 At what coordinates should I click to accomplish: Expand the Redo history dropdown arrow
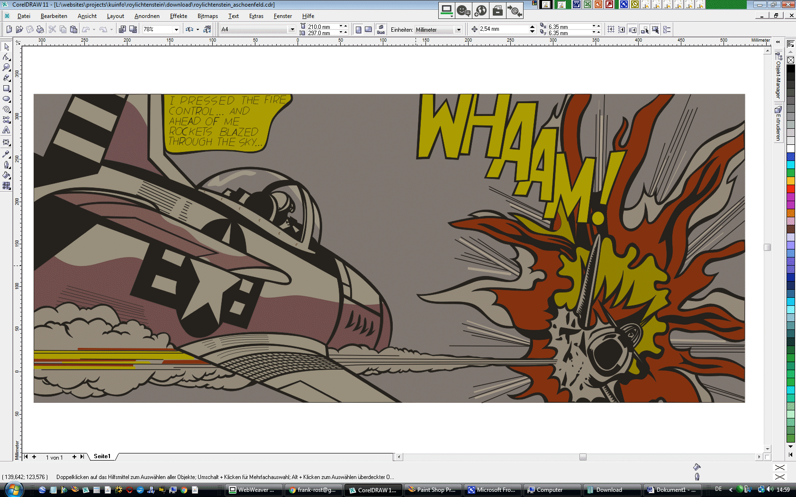coord(111,29)
